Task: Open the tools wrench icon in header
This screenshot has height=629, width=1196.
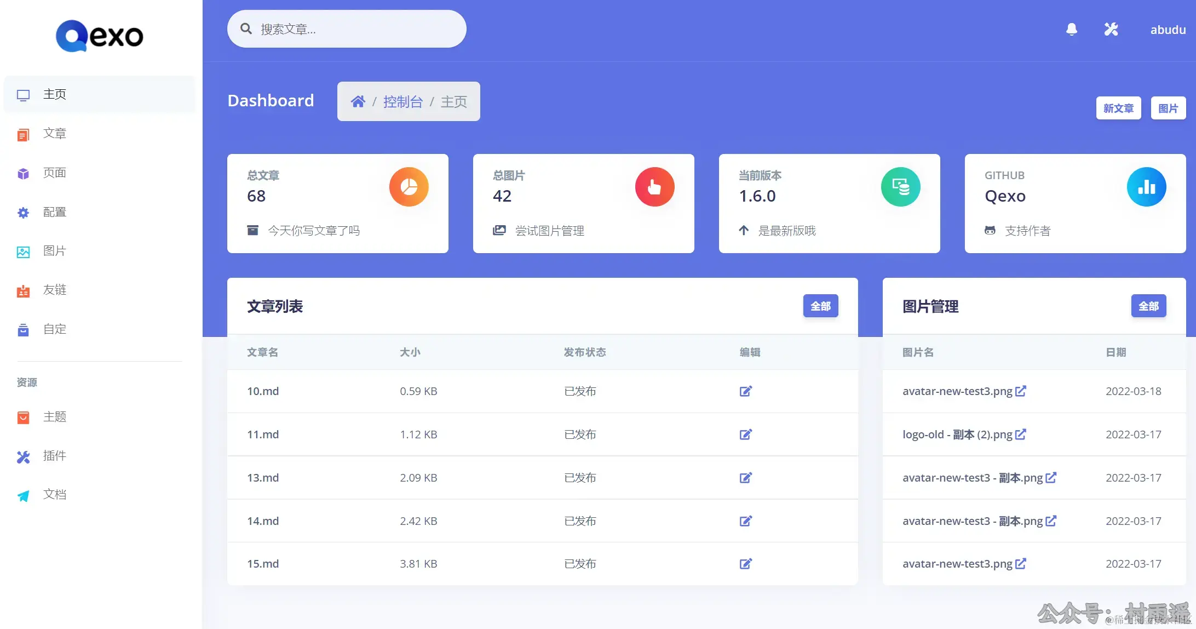Action: point(1111,29)
